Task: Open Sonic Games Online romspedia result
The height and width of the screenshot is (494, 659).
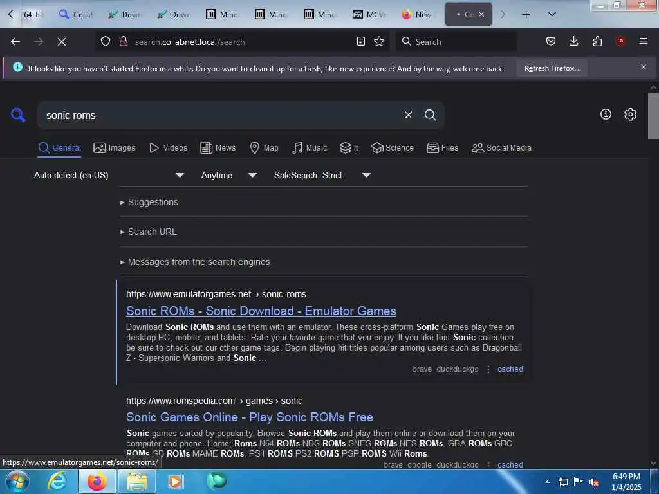Action: 250,417
